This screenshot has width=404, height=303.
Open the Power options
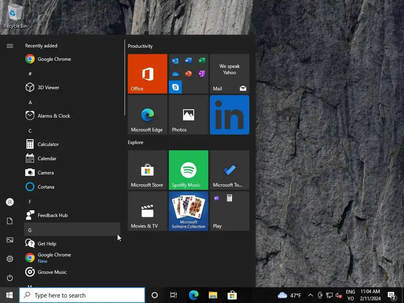10,278
